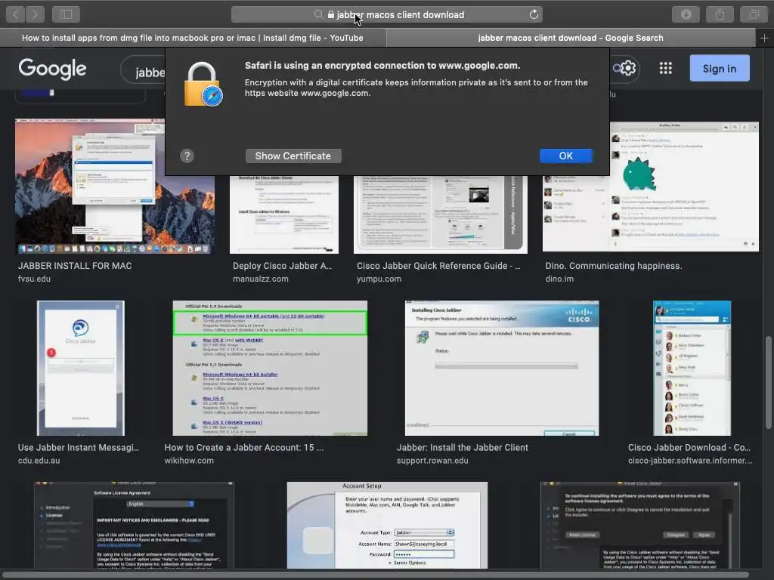Screen dimensions: 774x580
Task: Click 'Jabber: Install the Jabber Client' title
Action: 462,448
